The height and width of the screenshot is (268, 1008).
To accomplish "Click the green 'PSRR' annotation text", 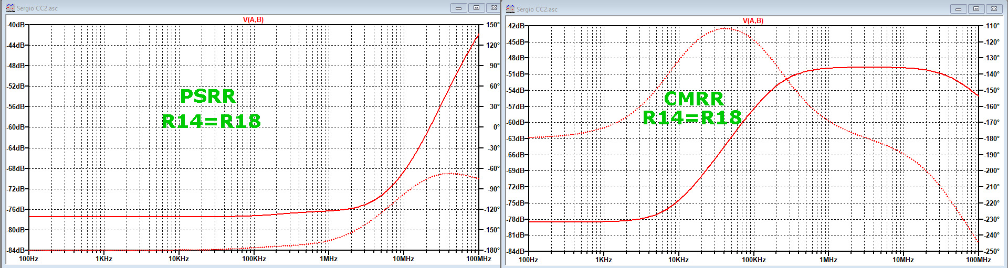I will click(208, 96).
